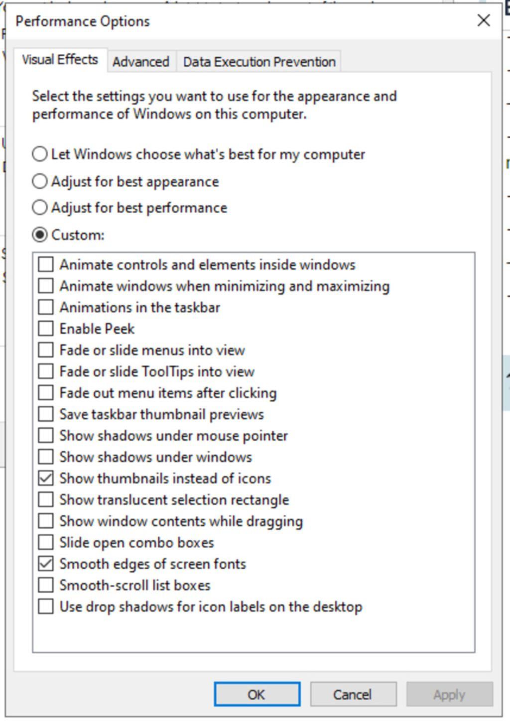
Task: Click the Cancel button
Action: tap(353, 694)
